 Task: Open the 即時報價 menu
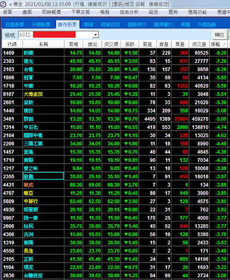(x=51, y=12)
